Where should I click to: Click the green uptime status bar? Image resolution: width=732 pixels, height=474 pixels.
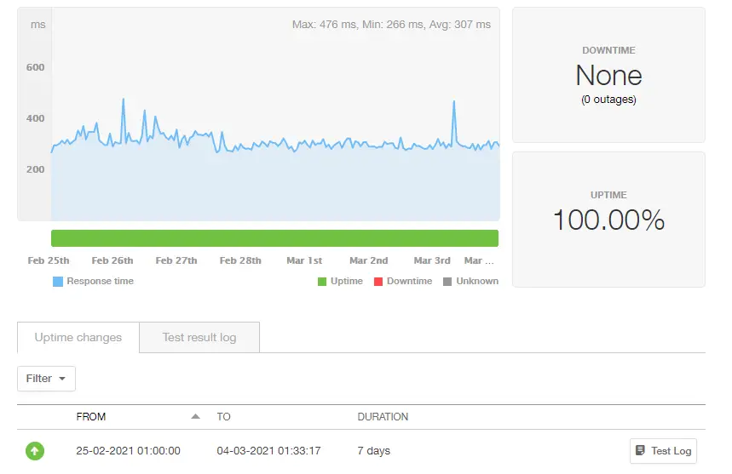click(274, 238)
